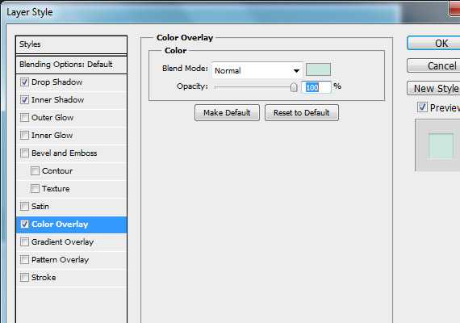The image size is (460, 323).
Task: Open Blending Options: Default section
Action: click(71, 65)
